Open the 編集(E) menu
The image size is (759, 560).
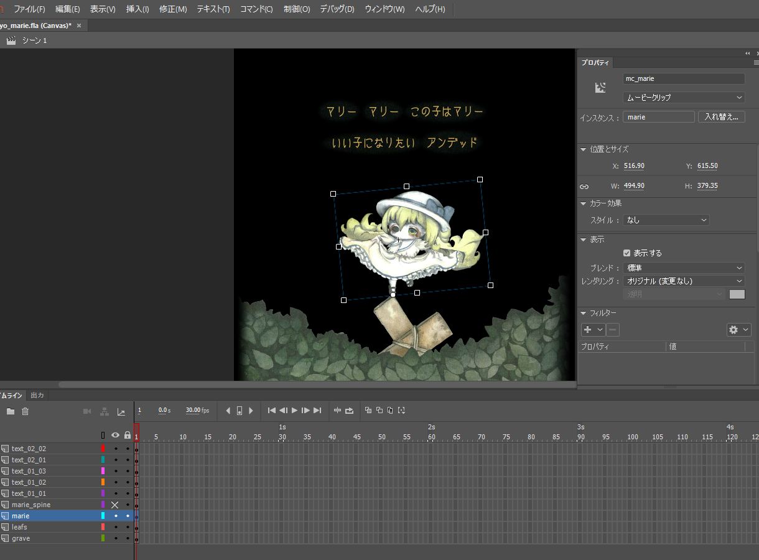[x=67, y=9]
